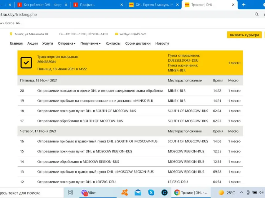Click row 14 processed in MOSCOW REGION-RUS

(x=78, y=162)
